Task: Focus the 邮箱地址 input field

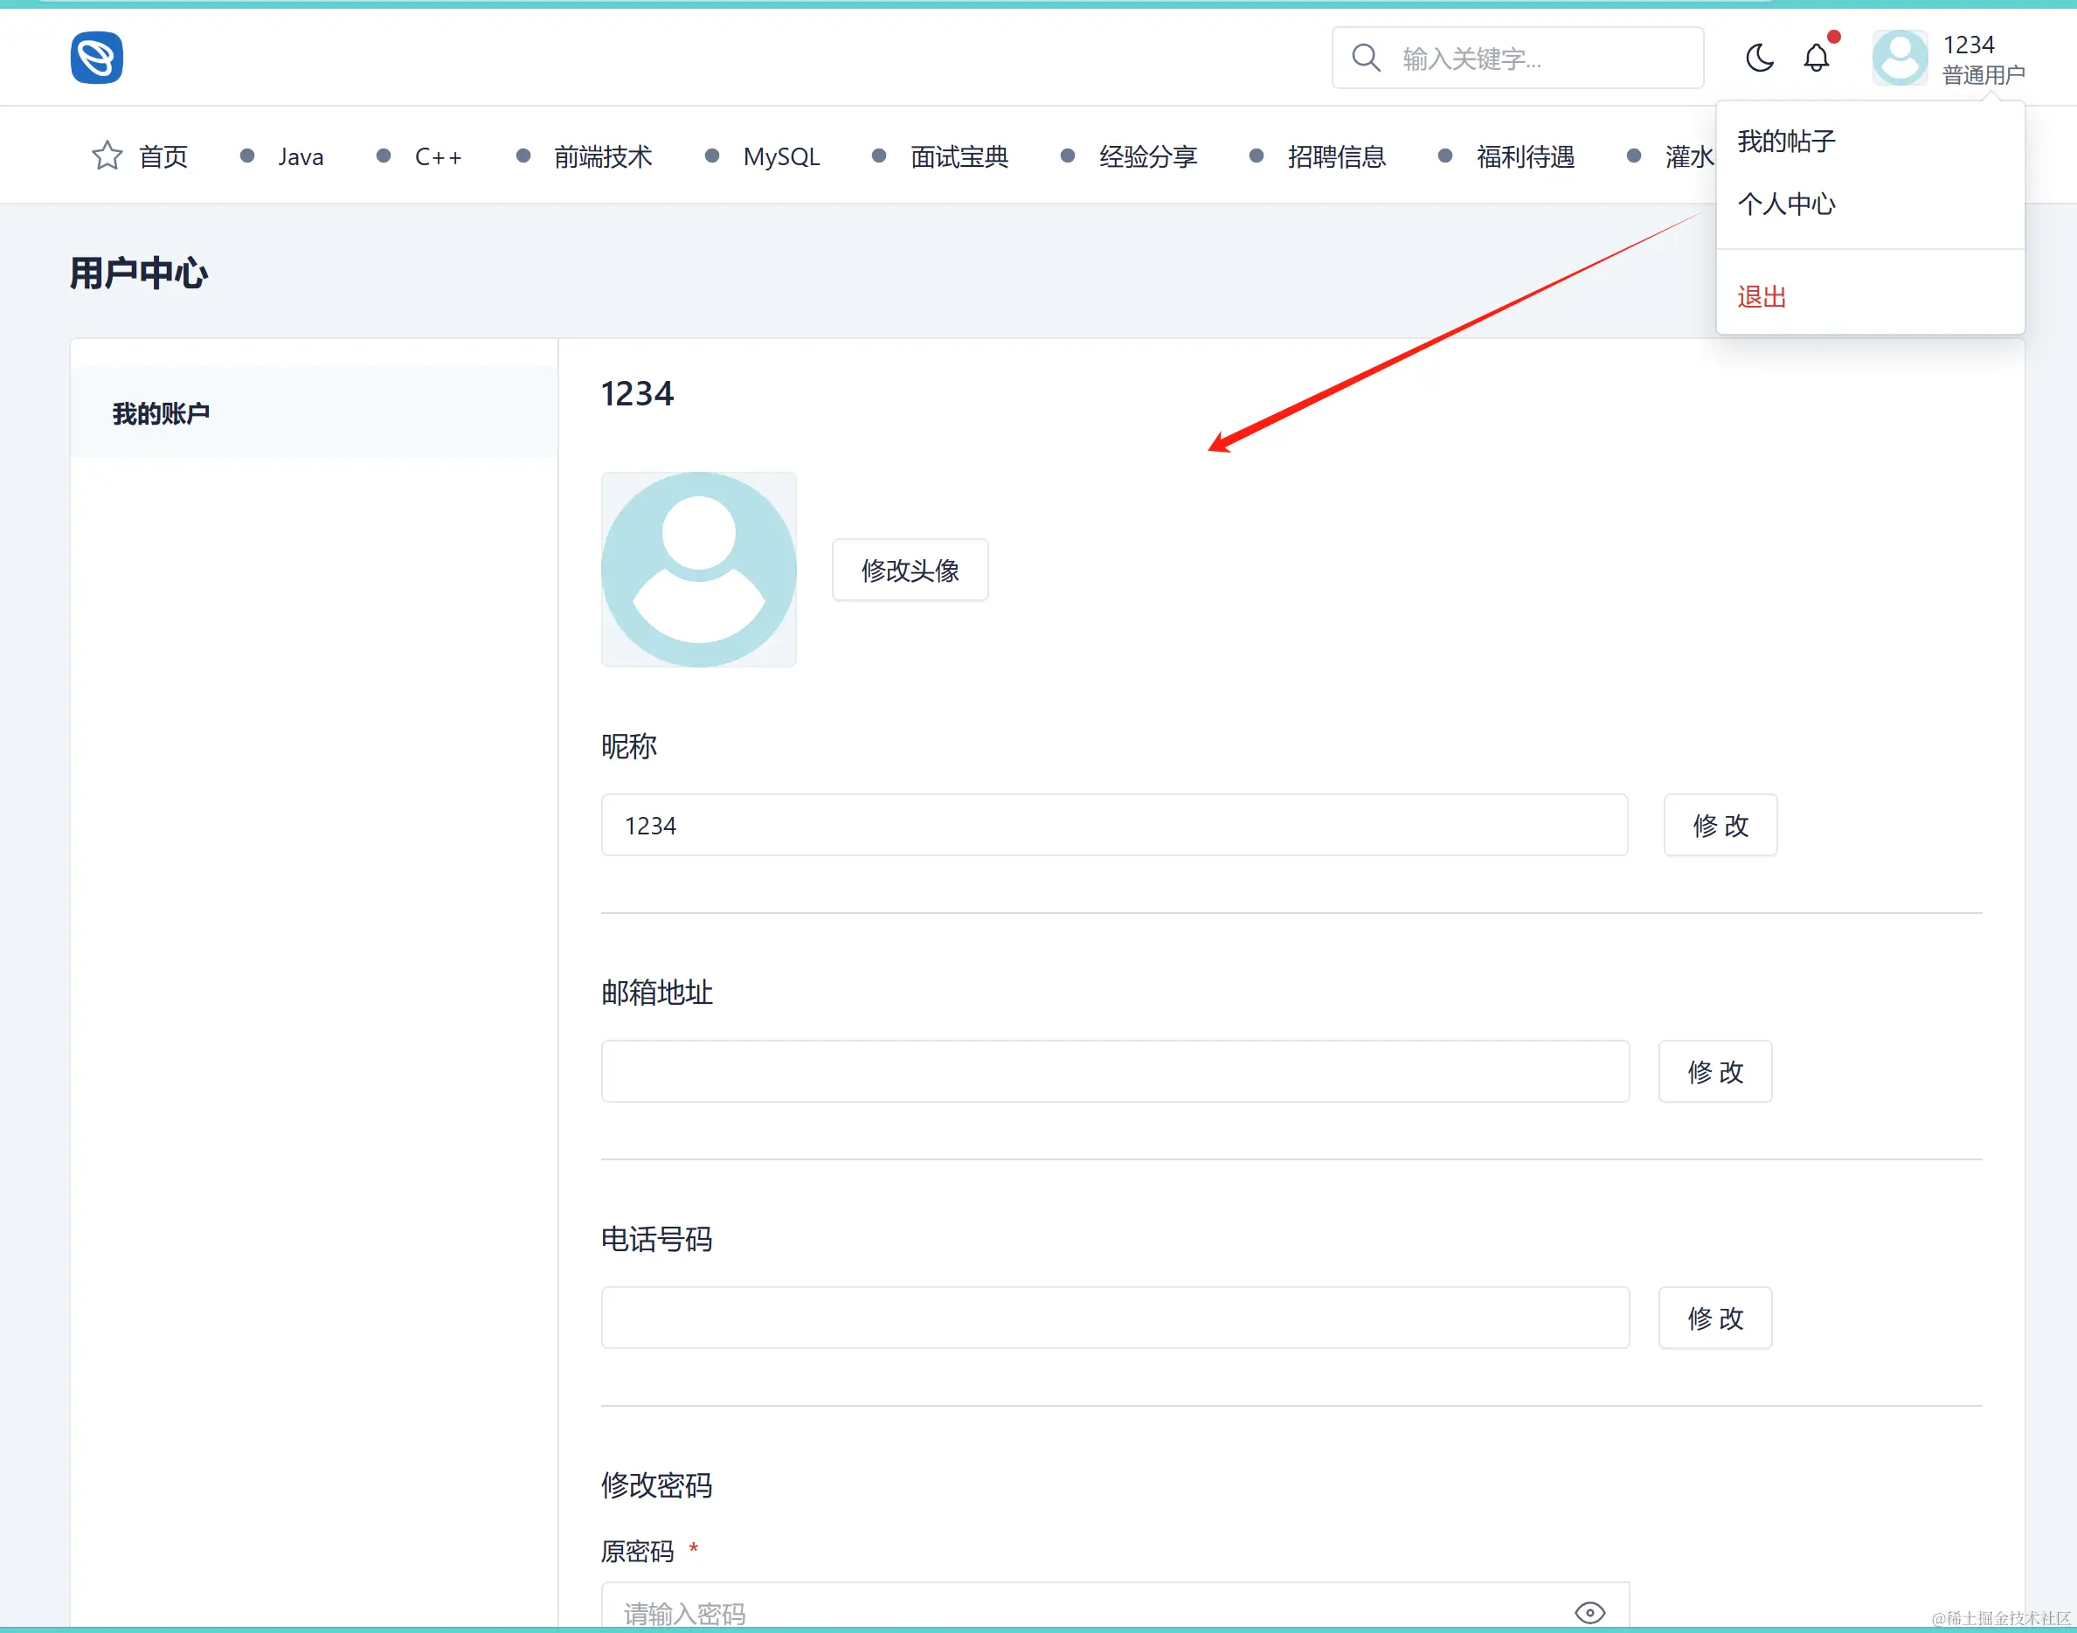Action: 1114,1072
